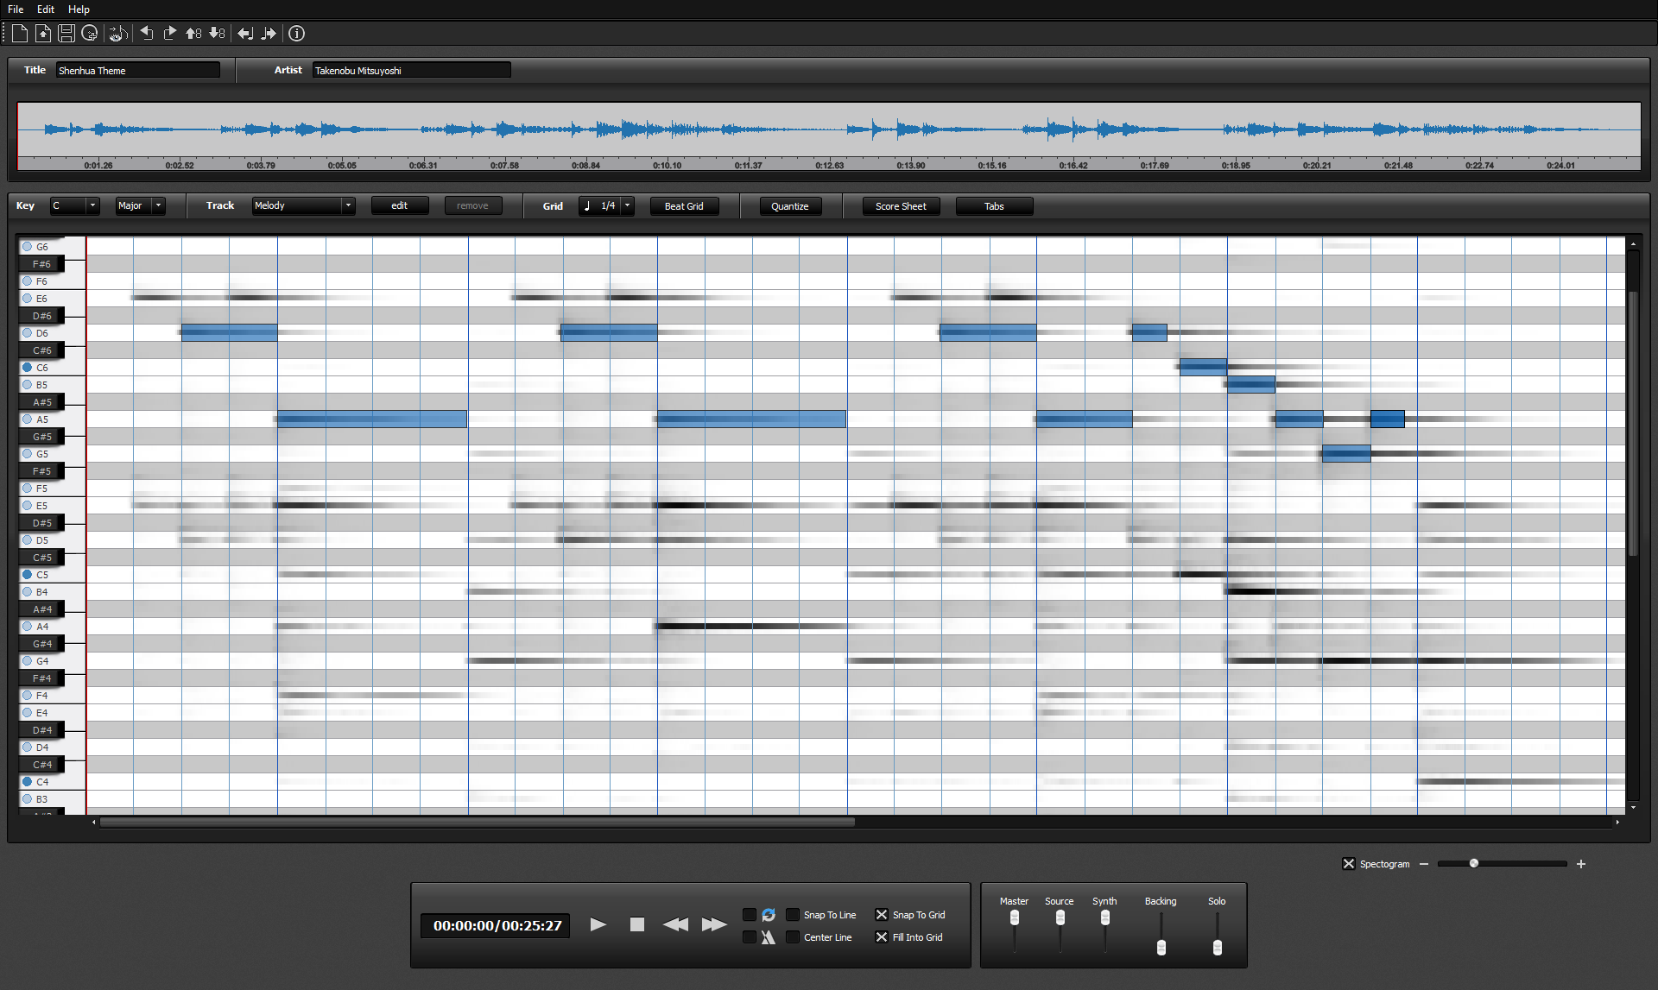Image resolution: width=1658 pixels, height=990 pixels.
Task: Click the new file icon
Action: (20, 34)
